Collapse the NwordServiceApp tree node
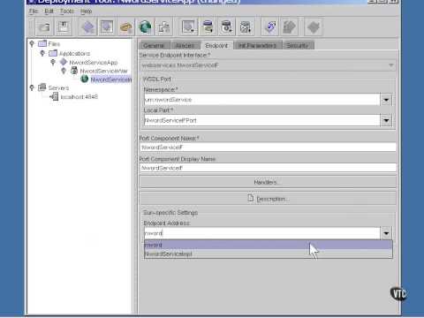 (53, 62)
